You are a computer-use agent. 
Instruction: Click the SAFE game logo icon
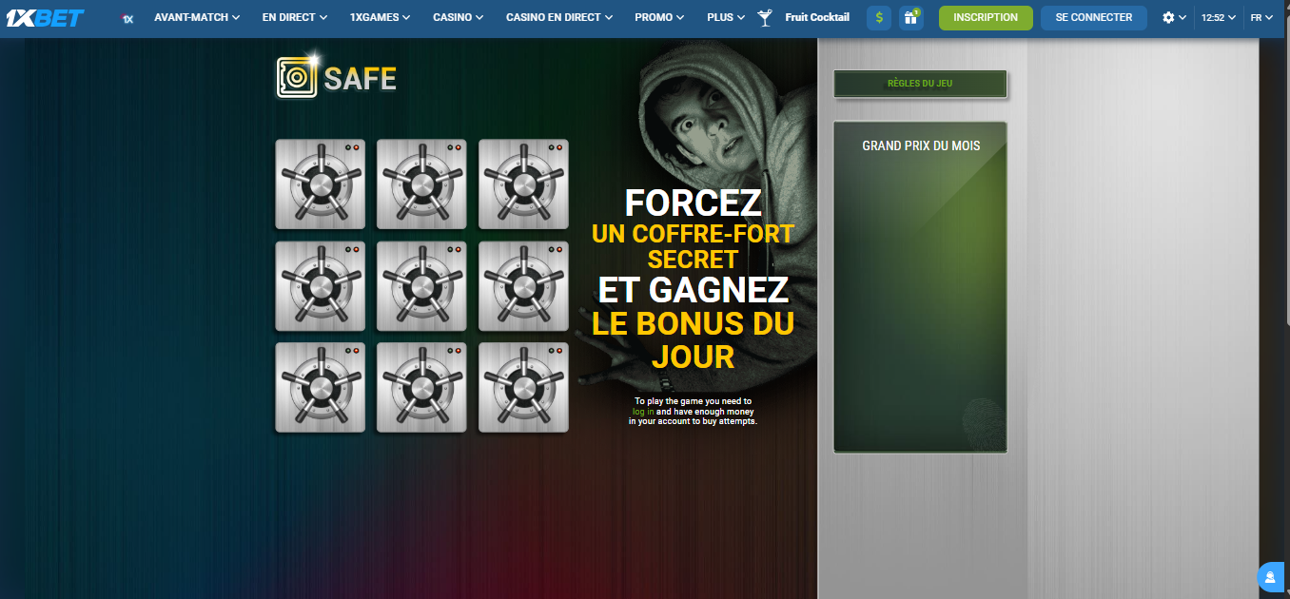click(296, 78)
